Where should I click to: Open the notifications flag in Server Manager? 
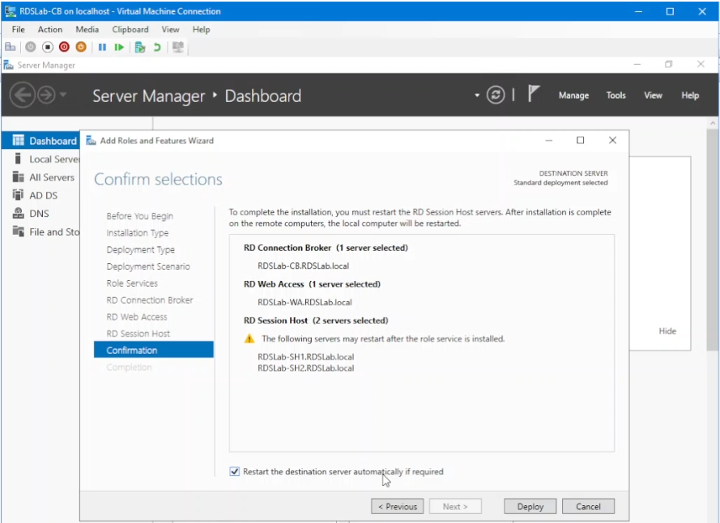tap(534, 95)
